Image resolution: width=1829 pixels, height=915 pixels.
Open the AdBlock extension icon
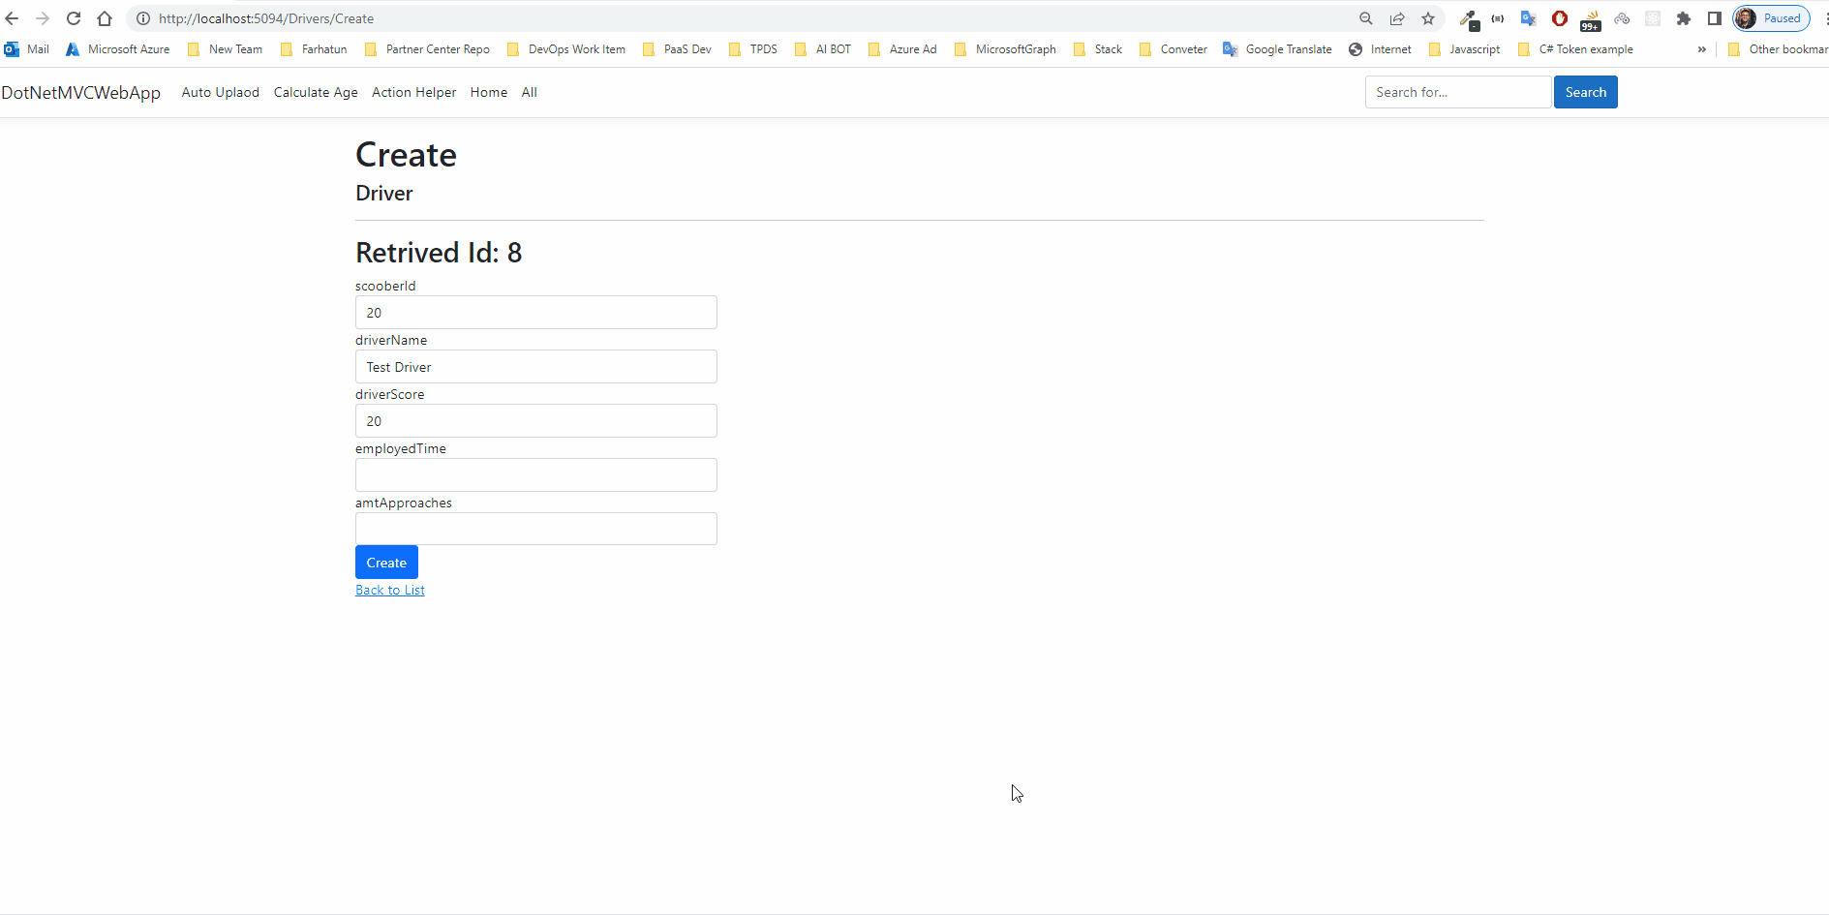(x=1560, y=18)
